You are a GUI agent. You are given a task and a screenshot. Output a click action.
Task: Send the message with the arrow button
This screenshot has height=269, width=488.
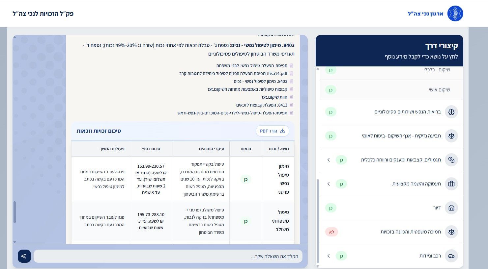(24, 256)
